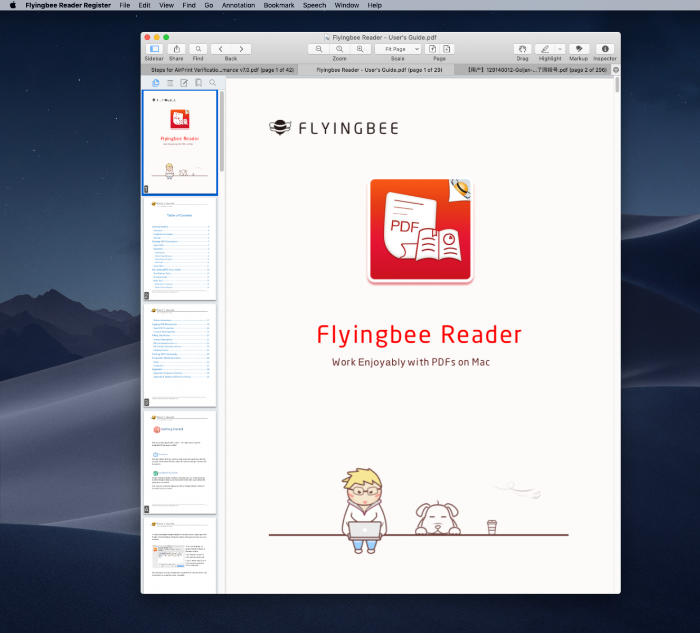
Task: Select page 2 Table of Contents thumbnail
Action: click(180, 249)
